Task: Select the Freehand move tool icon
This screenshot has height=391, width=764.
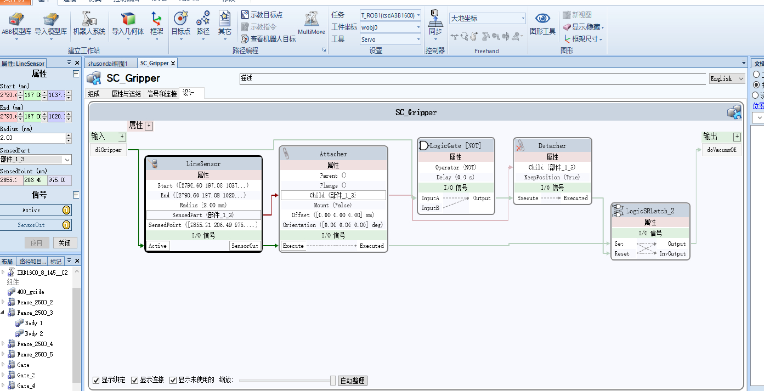Action: (454, 36)
